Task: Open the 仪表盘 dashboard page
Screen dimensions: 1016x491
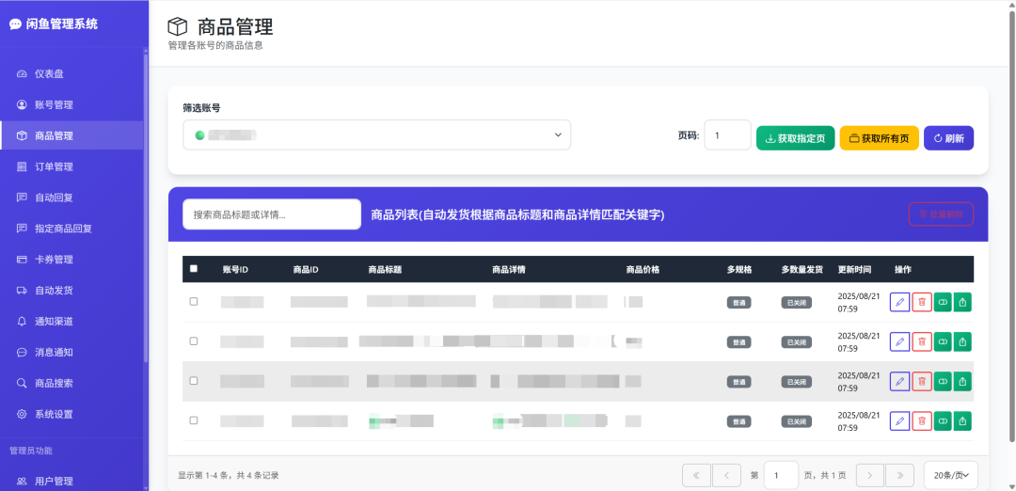Action: pos(71,74)
